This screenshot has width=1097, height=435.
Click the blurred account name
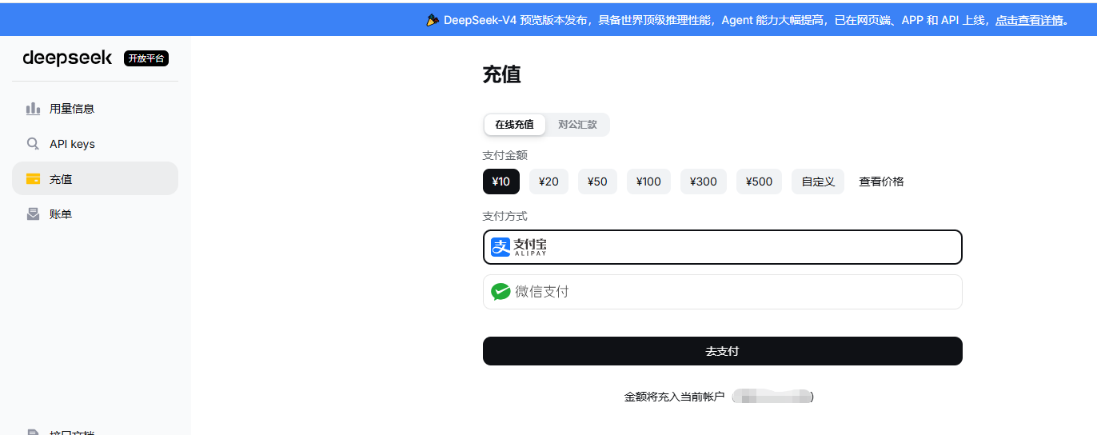click(772, 397)
